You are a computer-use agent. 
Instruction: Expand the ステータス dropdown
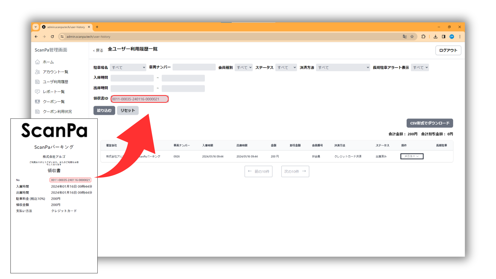point(286,67)
